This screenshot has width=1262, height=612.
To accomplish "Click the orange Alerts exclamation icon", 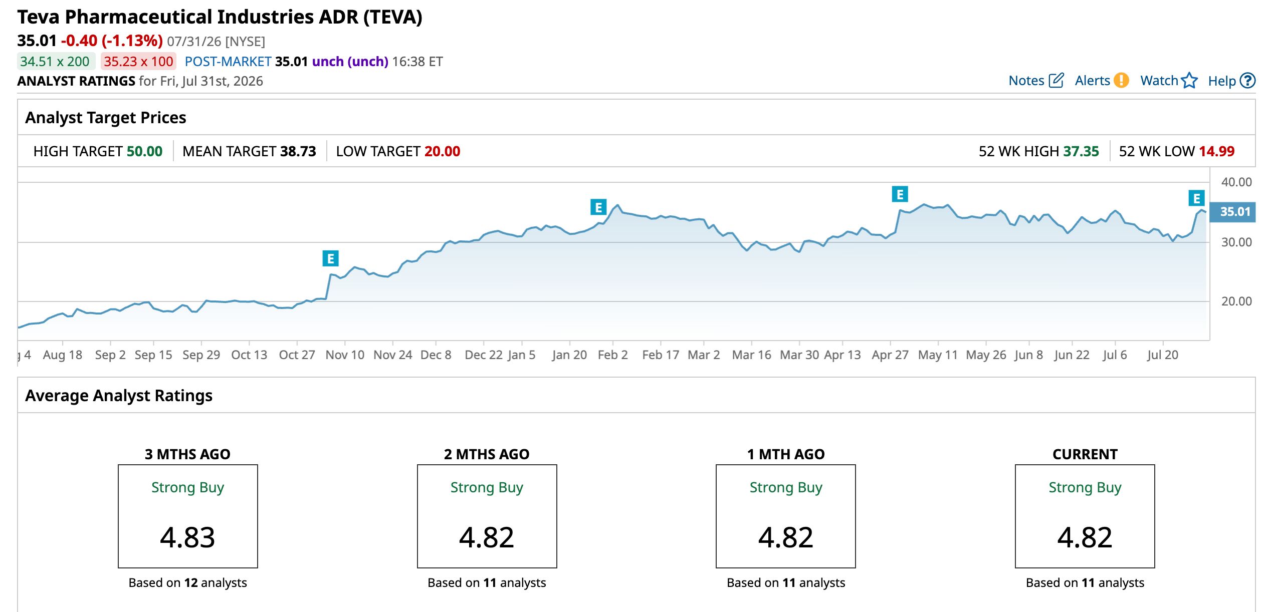I will click(x=1121, y=81).
